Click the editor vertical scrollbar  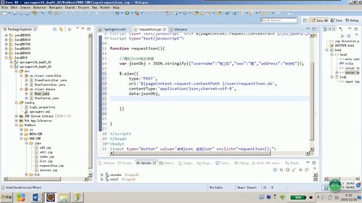312,101
